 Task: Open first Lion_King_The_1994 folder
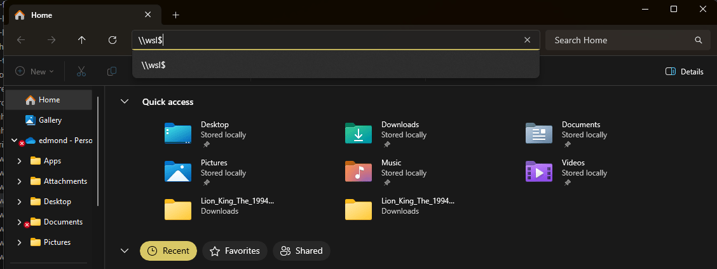(219, 208)
